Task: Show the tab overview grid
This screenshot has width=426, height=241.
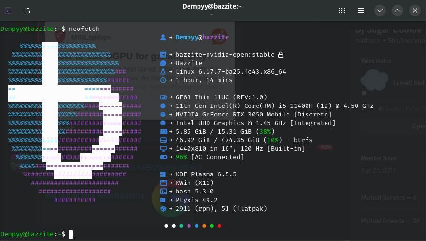Action: 342,10
